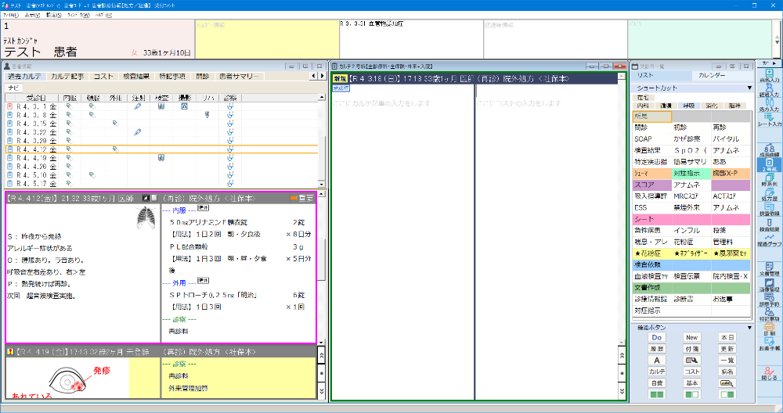Viewport: 783px width, 413px height.
Task: Click the 閉じる close icon in sidebar
Action: coord(770,370)
